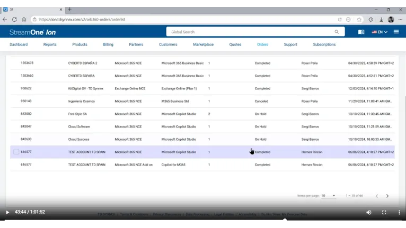Screen dimensions: 406x228
Task: Click order ID 1353660
Action: click(x=27, y=76)
